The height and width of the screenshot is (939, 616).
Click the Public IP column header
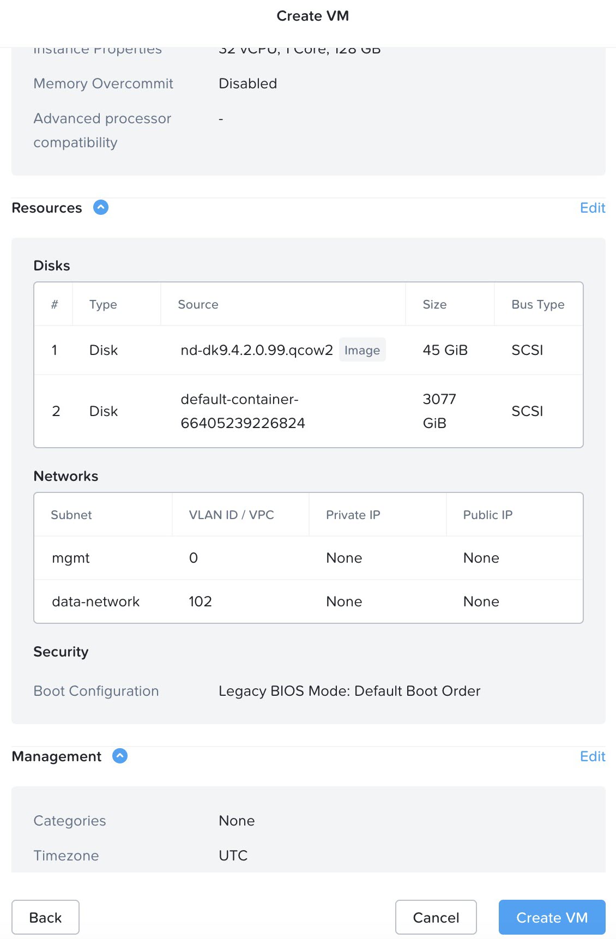pos(487,515)
